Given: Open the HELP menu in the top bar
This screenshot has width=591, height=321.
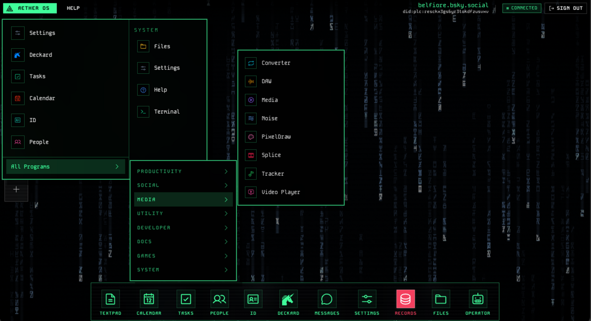Looking at the screenshot, I should 73,8.
